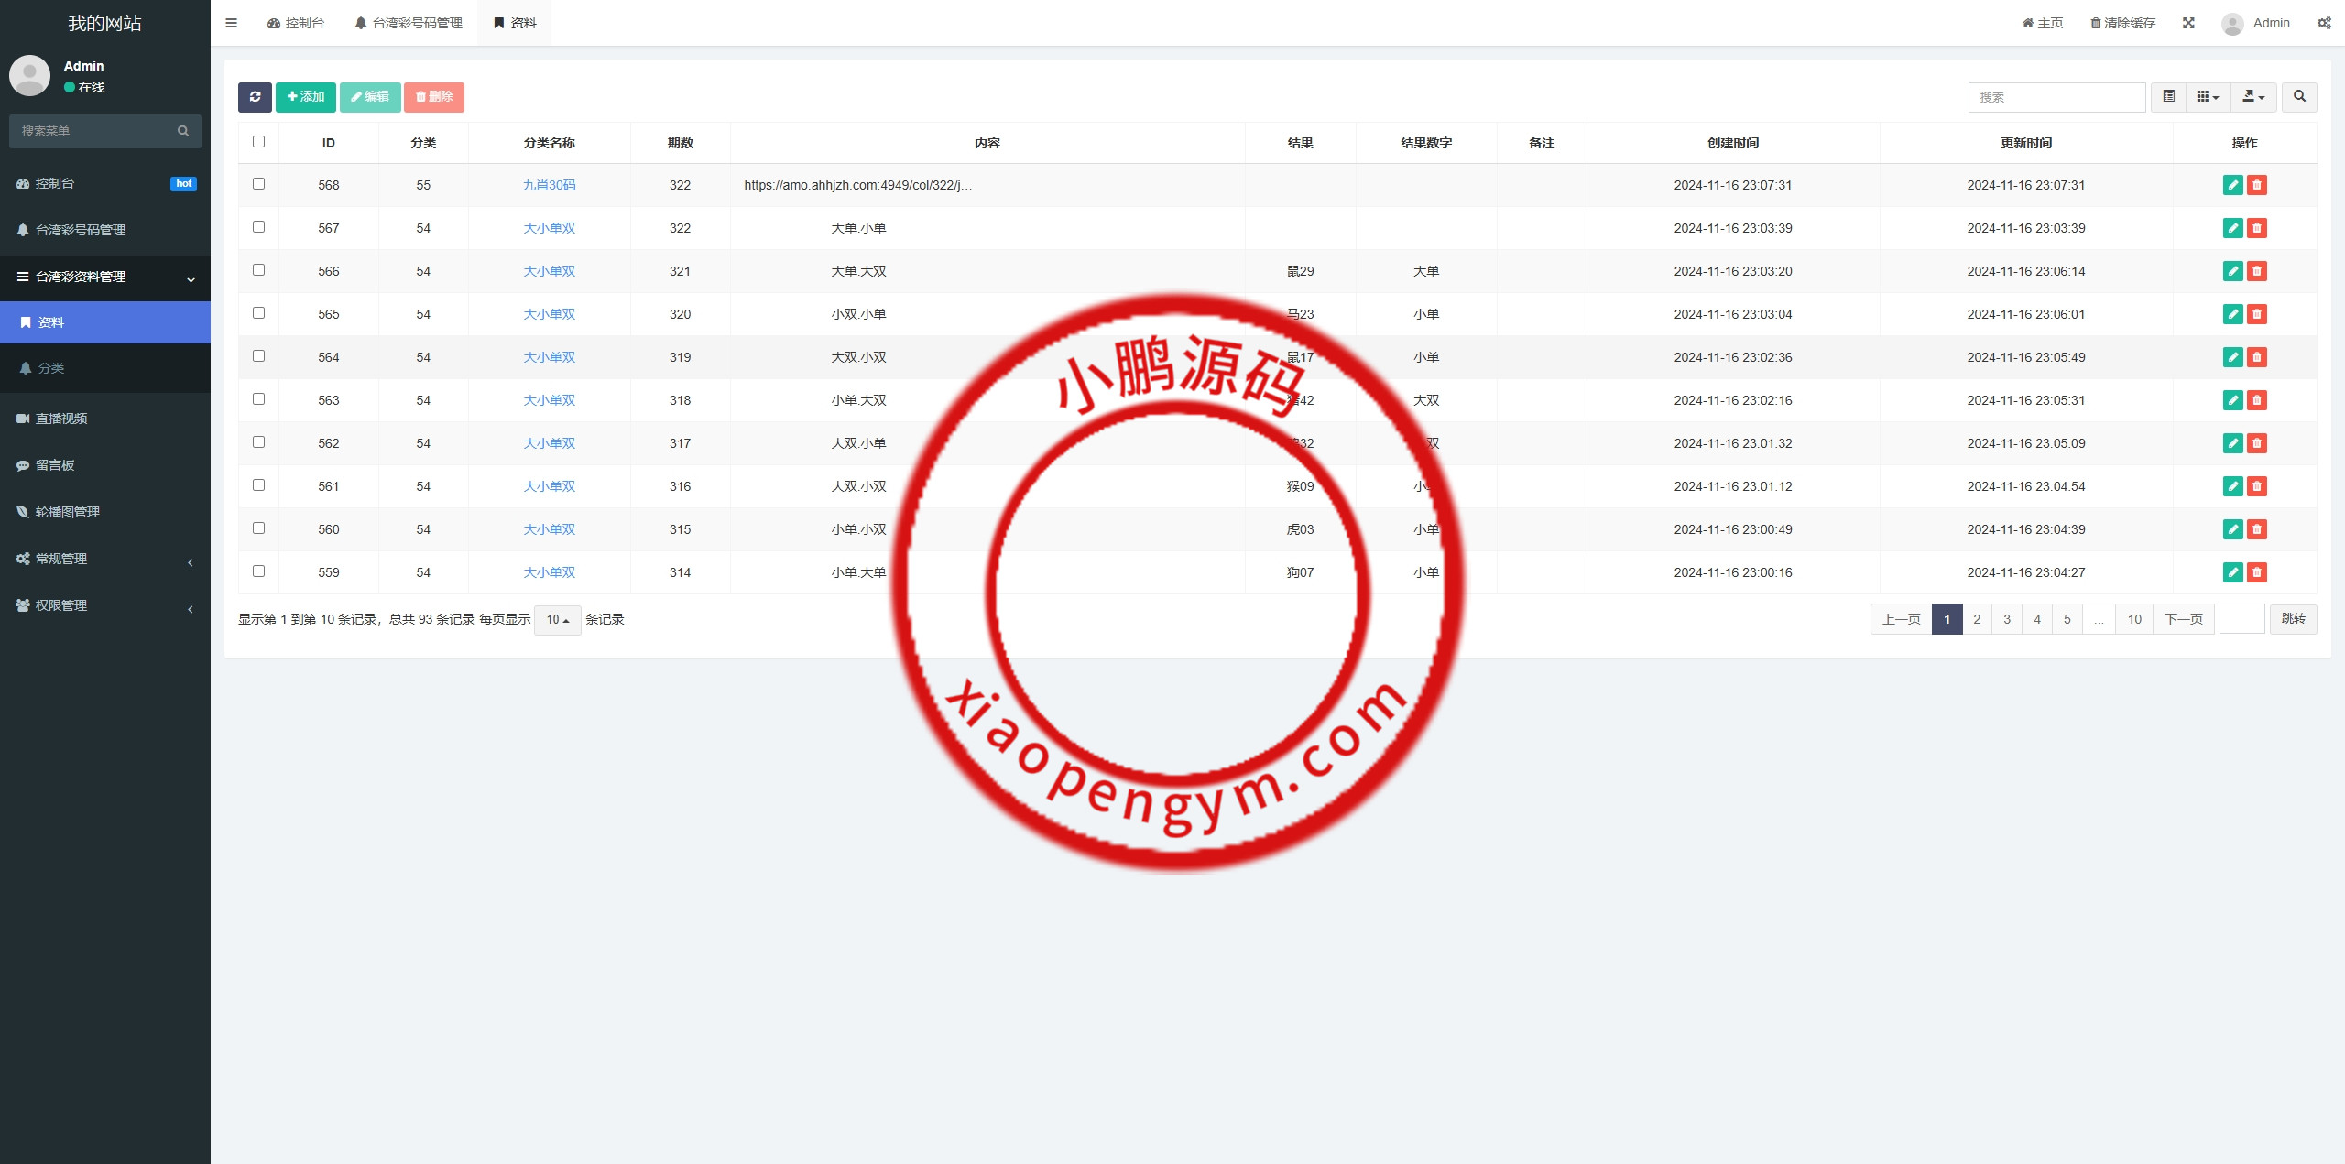Open 直播视频 in the sidebar
This screenshot has width=2345, height=1164.
(105, 419)
